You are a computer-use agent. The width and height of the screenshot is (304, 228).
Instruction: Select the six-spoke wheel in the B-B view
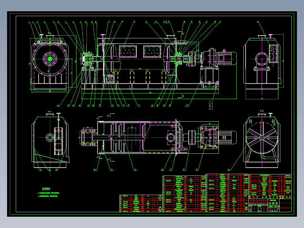pos(262,138)
